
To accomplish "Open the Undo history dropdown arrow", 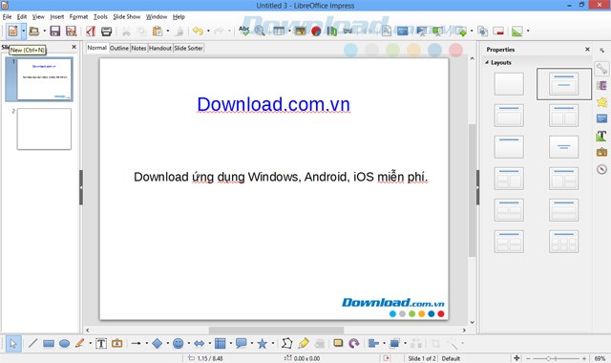I will click(208, 31).
